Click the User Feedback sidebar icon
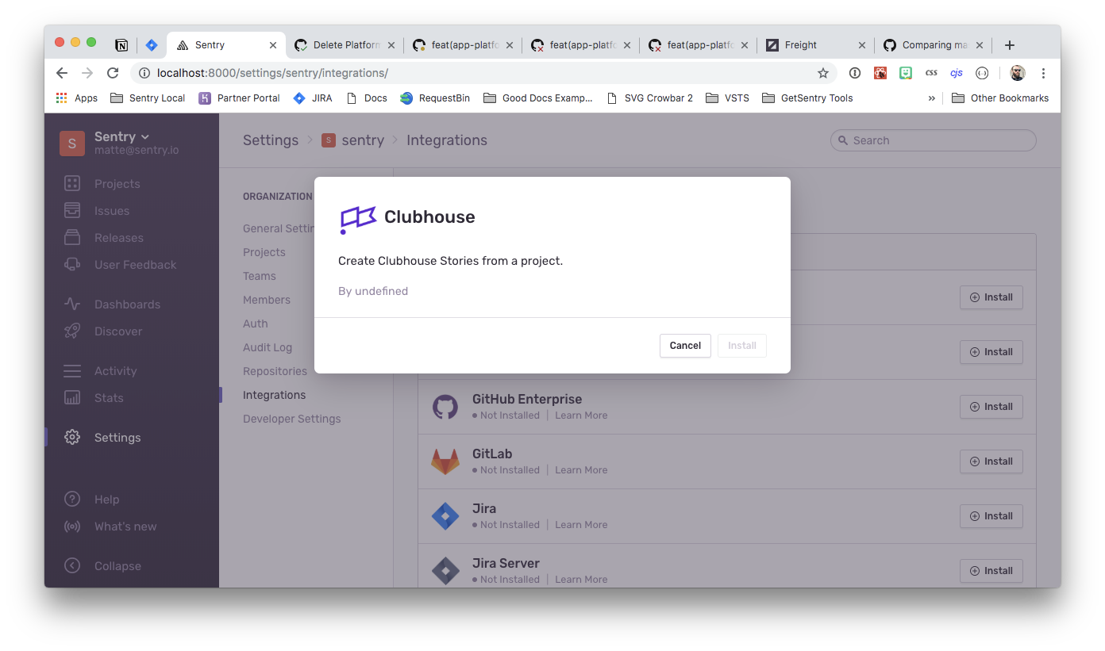The image size is (1105, 651). (x=72, y=264)
